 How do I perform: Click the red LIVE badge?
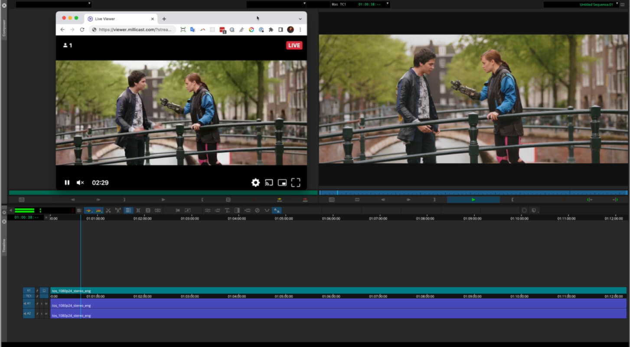pos(294,46)
